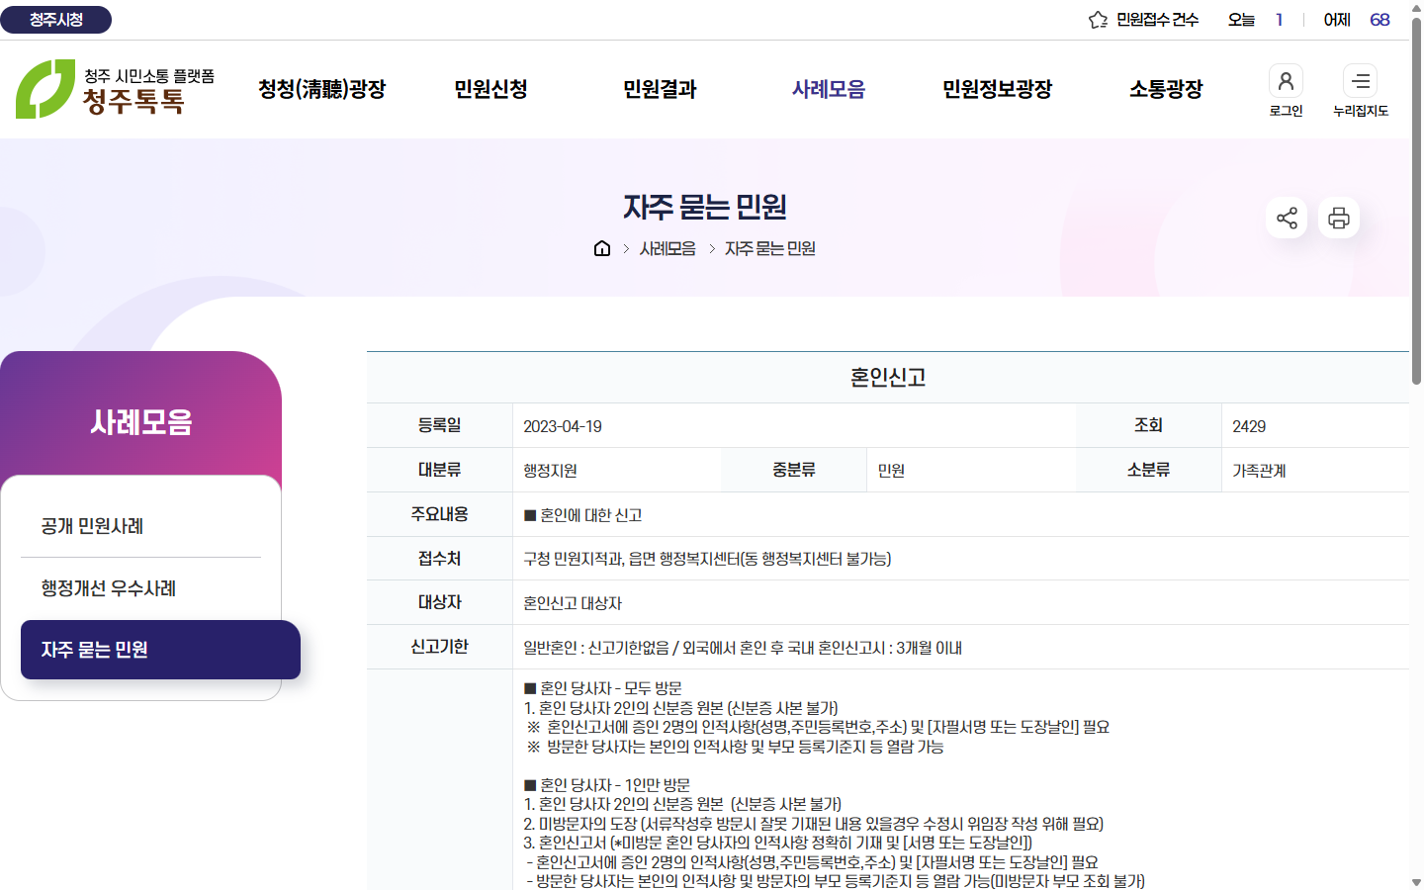
Task: Click the scrollbar down arrow
Action: pyautogui.click(x=1416, y=882)
